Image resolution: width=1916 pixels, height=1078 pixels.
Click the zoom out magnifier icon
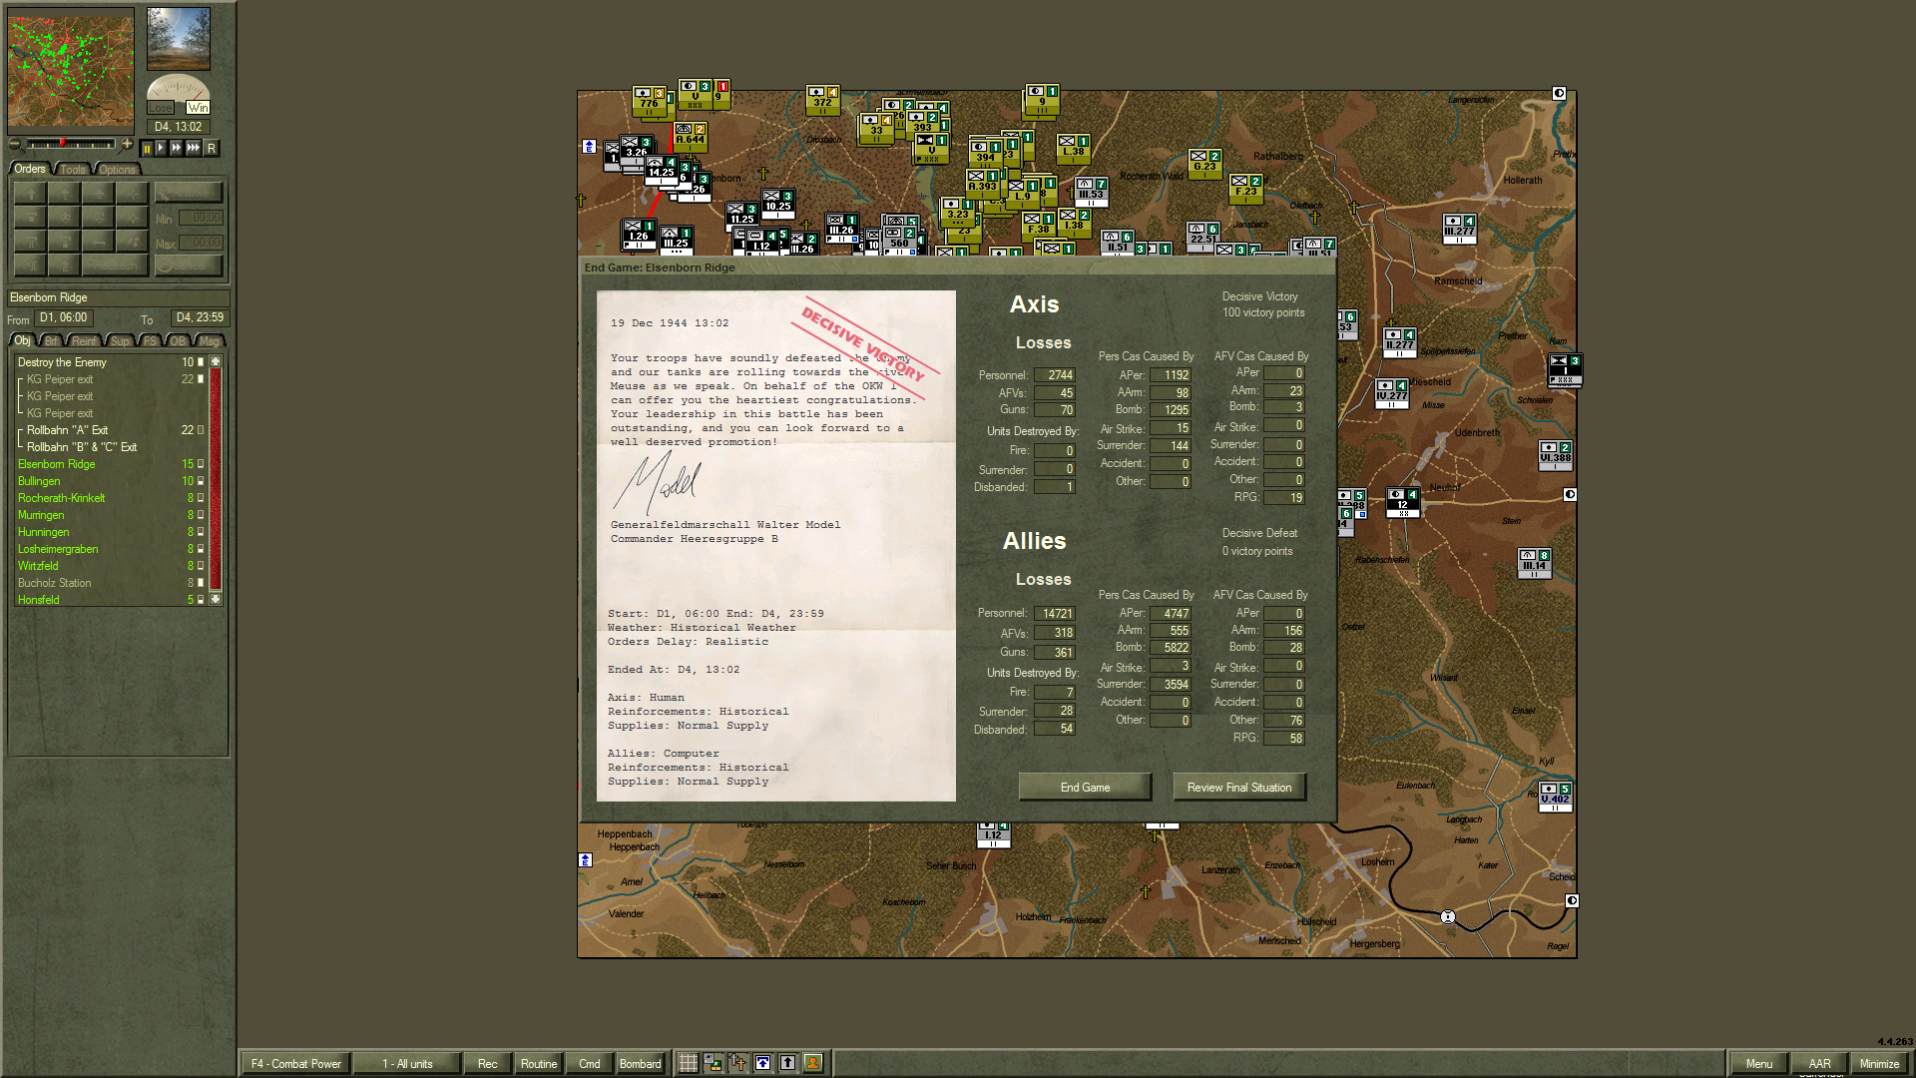15,145
